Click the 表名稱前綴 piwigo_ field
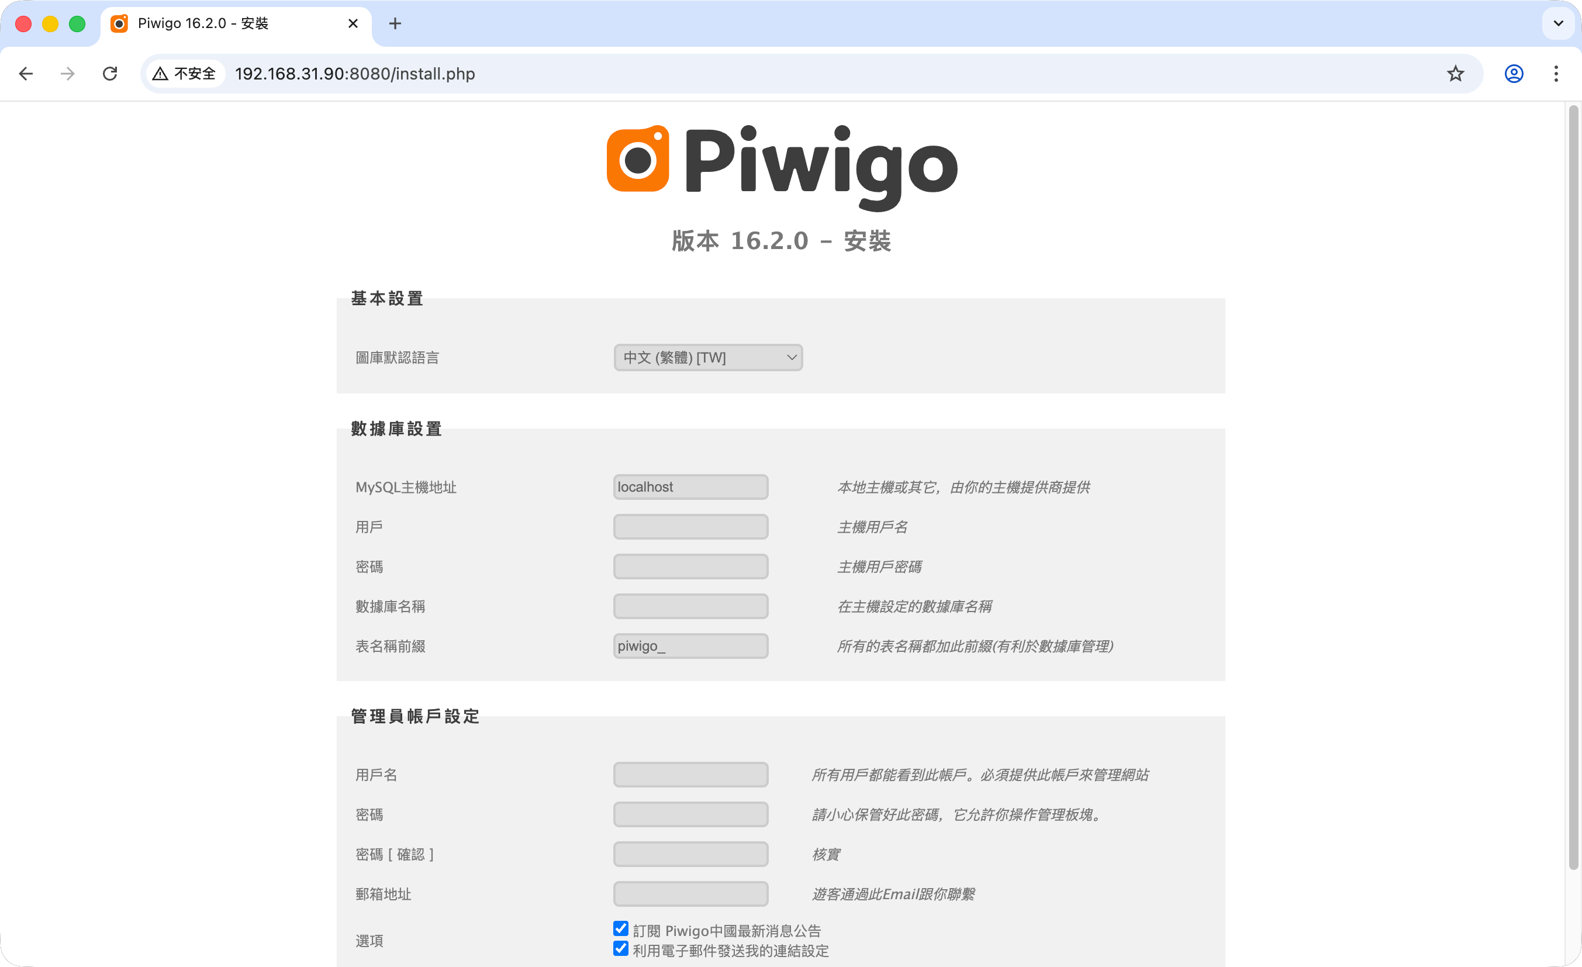This screenshot has height=967, width=1582. 690,646
